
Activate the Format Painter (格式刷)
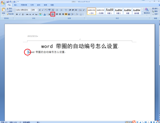(10, 14)
